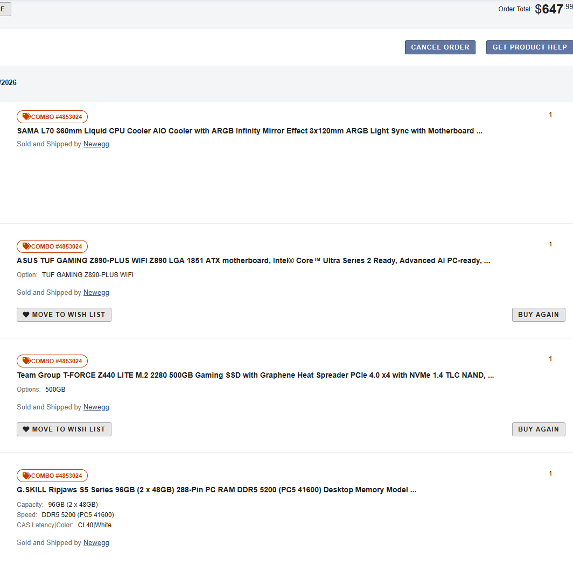This screenshot has height=566, width=573.
Task: Click quantity 1 beside SAMA cooler
Action: [x=550, y=115]
